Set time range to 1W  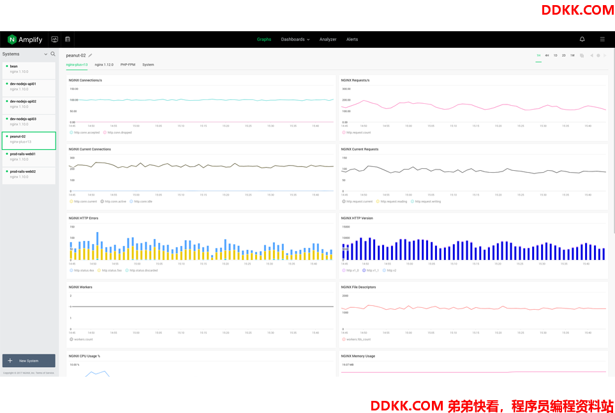pos(572,55)
